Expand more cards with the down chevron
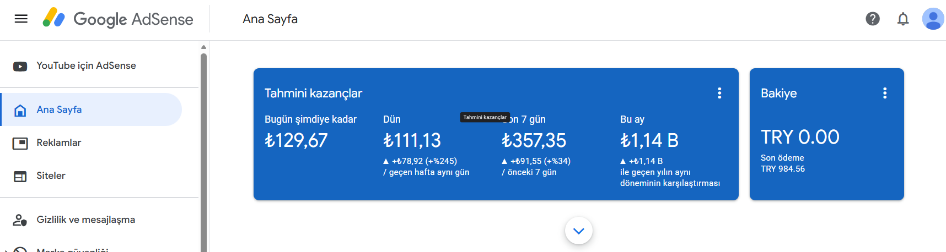946x252 pixels. [x=579, y=231]
